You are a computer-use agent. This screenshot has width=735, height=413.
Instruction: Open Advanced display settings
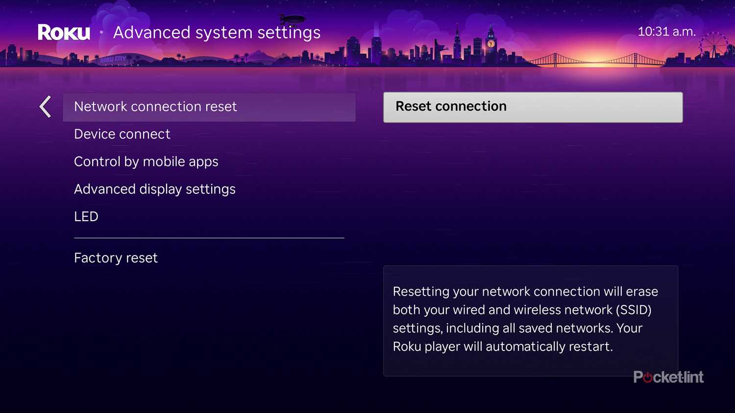click(x=155, y=189)
